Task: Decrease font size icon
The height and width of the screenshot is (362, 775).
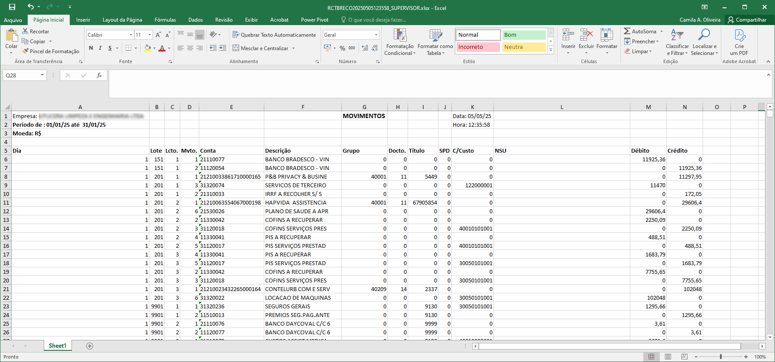Action: tap(168, 35)
